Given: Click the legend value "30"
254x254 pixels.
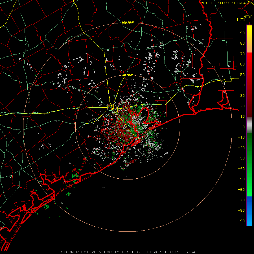Looking at the screenshot, I should coord(242,96).
